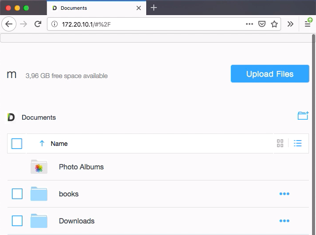316x235 pixels.
Task: Open page actions ellipsis in address bar
Action: pos(250,24)
